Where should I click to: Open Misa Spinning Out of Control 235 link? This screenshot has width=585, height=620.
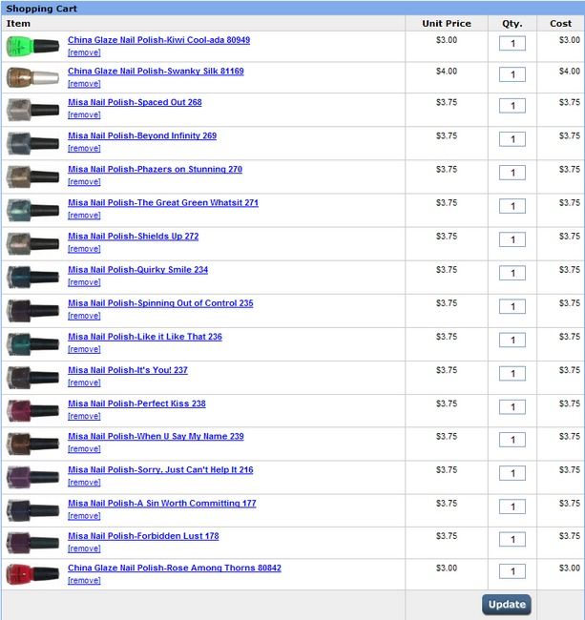coord(160,303)
